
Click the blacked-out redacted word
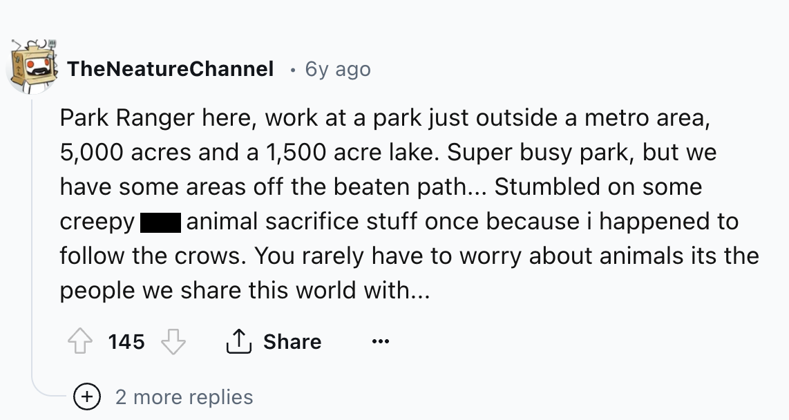coord(160,222)
